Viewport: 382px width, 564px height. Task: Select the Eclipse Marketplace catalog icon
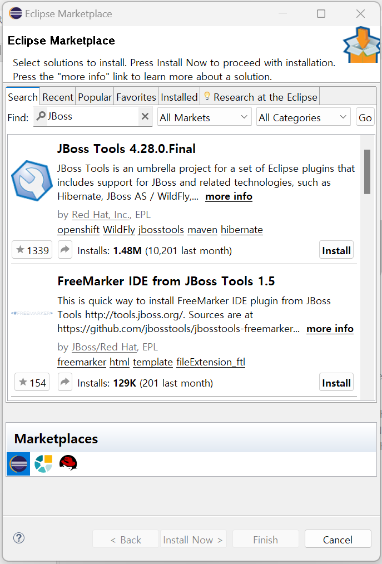[18, 464]
